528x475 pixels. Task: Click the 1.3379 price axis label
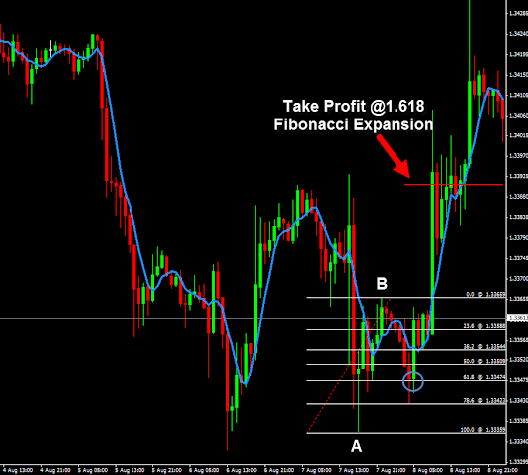(x=518, y=238)
